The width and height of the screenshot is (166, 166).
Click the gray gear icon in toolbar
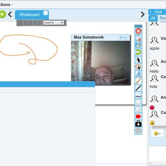[138, 130]
